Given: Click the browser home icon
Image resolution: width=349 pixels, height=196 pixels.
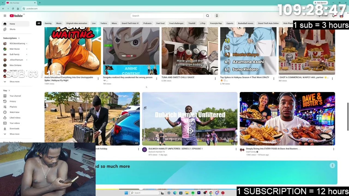Looking at the screenshot, I should [18, 9].
